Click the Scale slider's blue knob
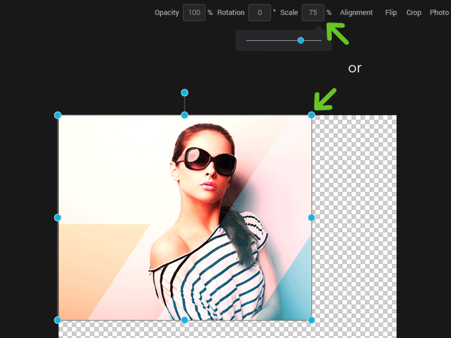451x338 pixels. coord(301,41)
